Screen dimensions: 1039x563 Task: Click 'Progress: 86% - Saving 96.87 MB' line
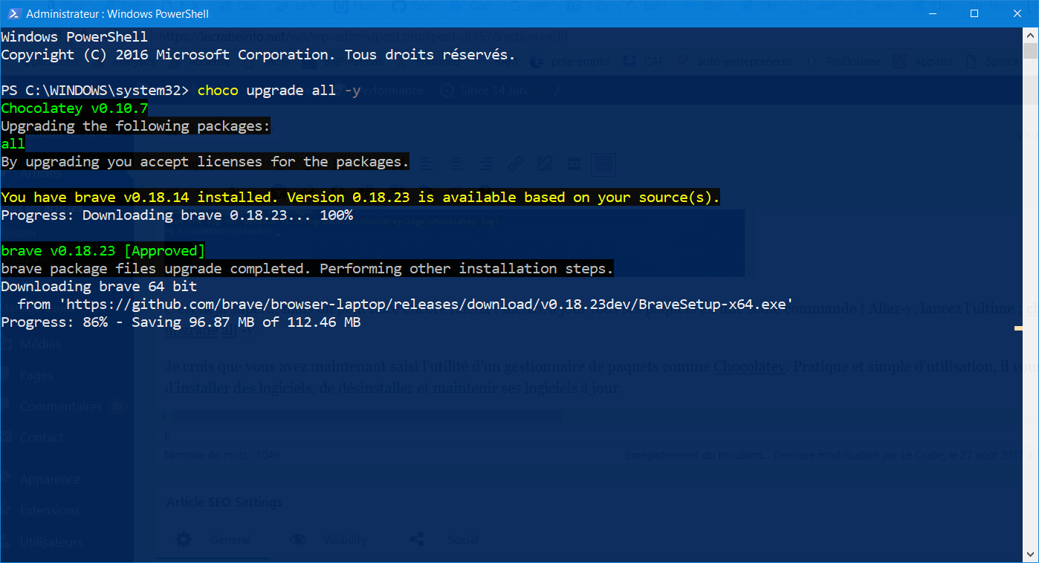[x=181, y=322]
